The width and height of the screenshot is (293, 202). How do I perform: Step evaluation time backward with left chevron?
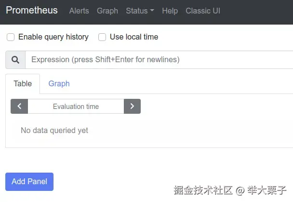pyautogui.click(x=19, y=107)
